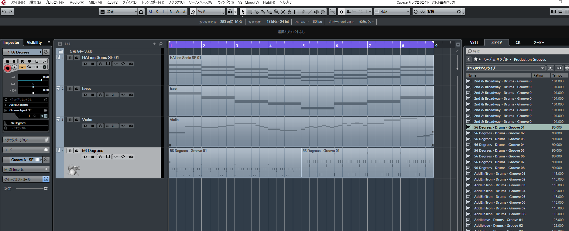This screenshot has height=231, width=569.
Task: Click the drum kit image on 56 Degrees track
Action: 73,170
